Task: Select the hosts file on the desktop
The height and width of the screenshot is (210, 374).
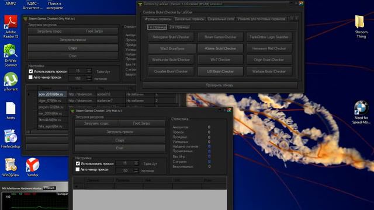Action: pyautogui.click(x=11, y=110)
